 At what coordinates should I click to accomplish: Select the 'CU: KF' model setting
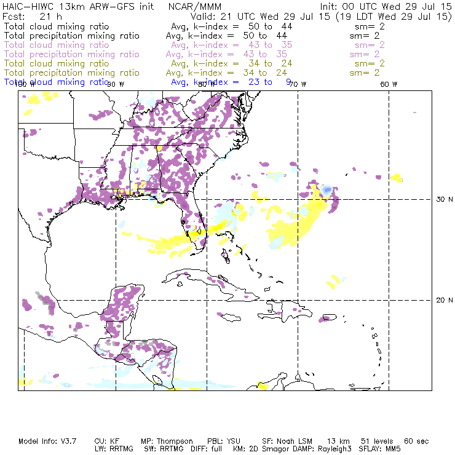107,441
